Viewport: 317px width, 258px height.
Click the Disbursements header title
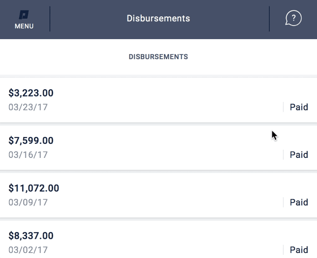click(x=158, y=18)
